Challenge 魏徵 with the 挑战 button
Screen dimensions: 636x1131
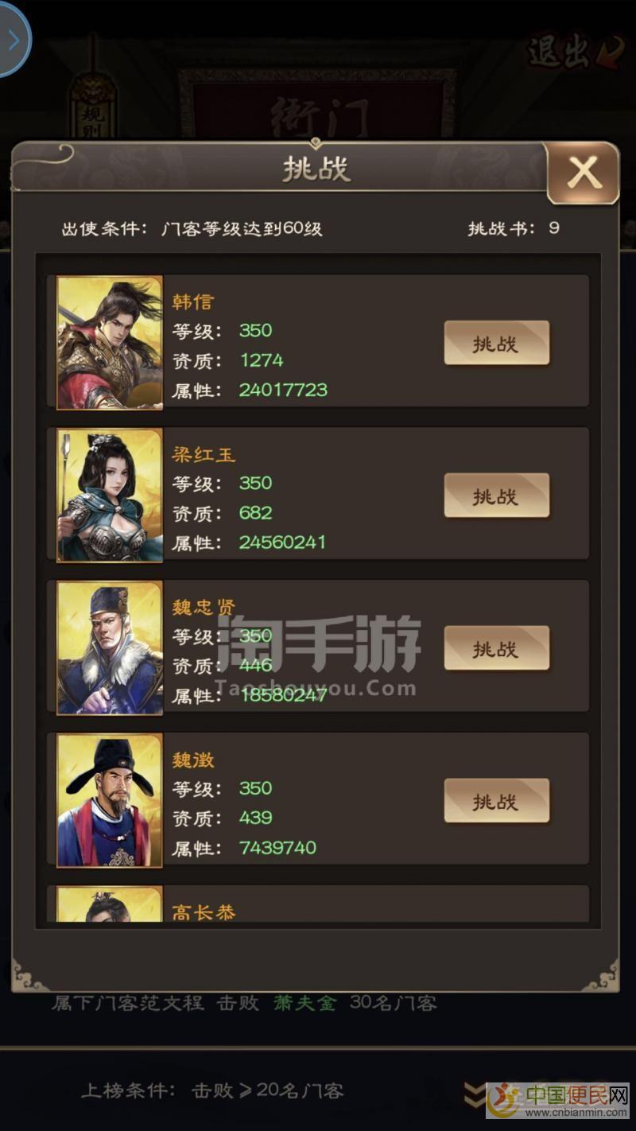click(496, 801)
